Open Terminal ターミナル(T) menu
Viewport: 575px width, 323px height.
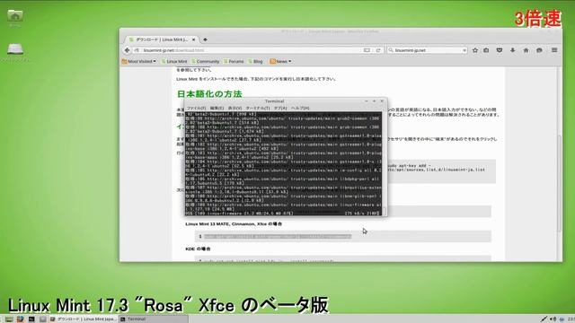click(x=258, y=108)
